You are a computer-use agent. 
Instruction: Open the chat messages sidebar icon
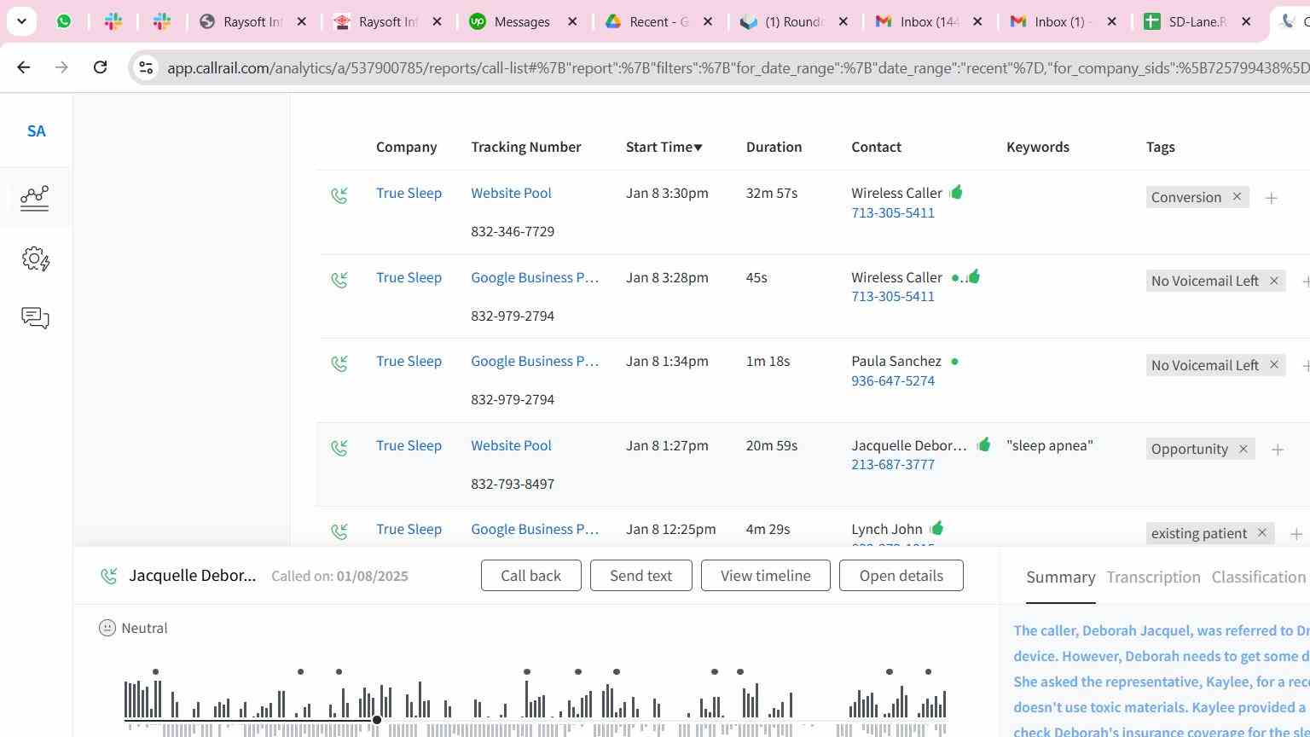(x=35, y=318)
